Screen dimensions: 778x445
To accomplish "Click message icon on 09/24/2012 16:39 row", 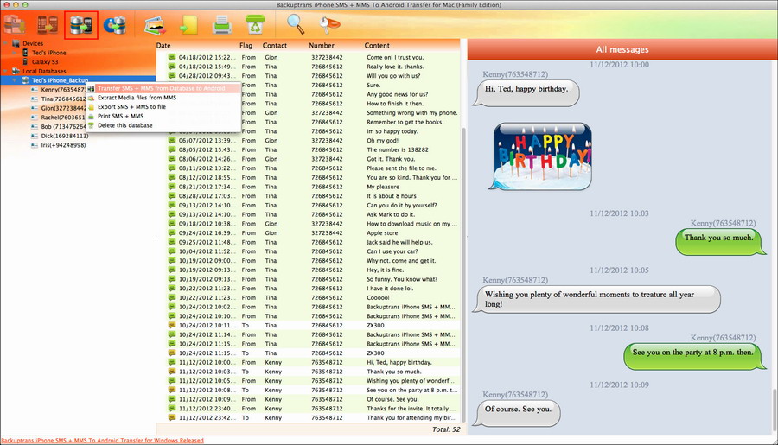I will (x=172, y=233).
